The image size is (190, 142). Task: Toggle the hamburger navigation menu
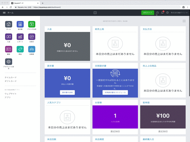(4, 13)
